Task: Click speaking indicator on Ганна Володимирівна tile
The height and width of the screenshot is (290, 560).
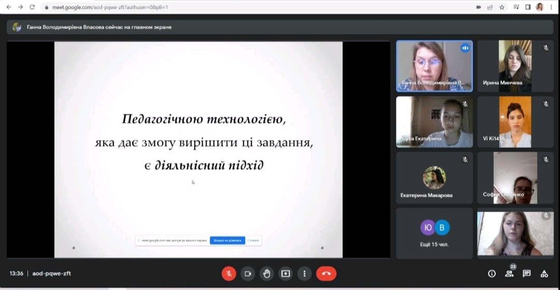Action: 465,48
